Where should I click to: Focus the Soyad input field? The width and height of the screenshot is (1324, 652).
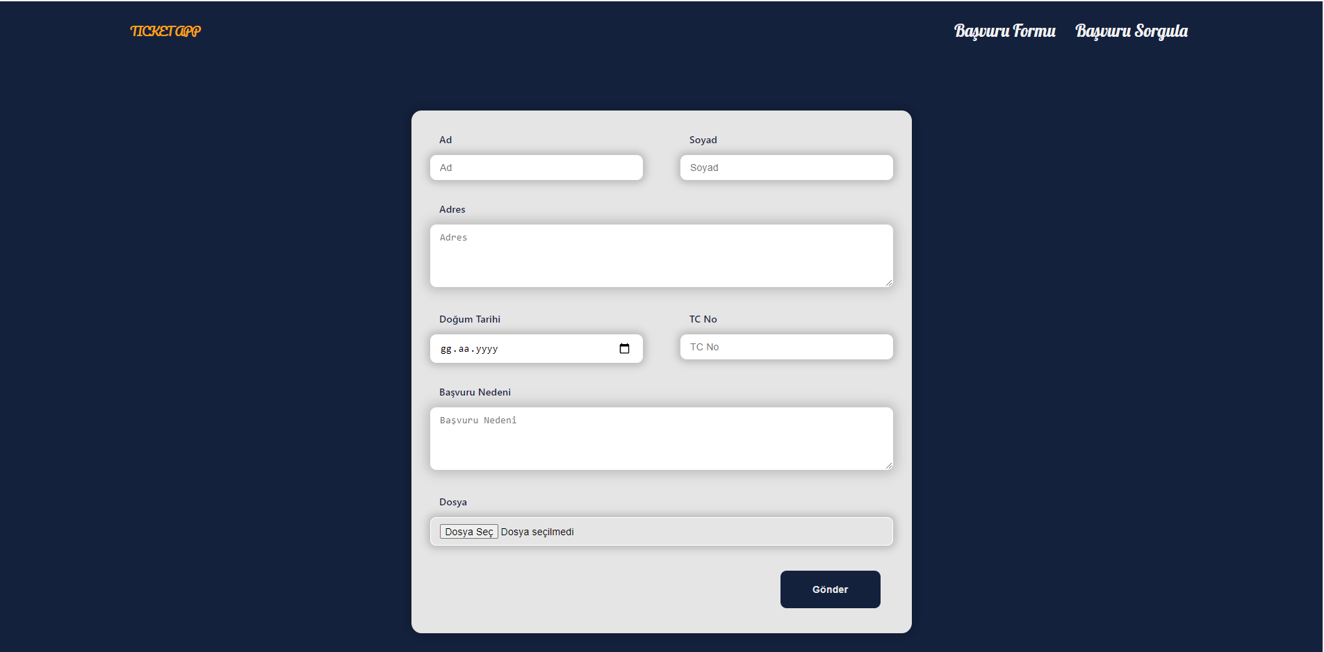pyautogui.click(x=786, y=168)
